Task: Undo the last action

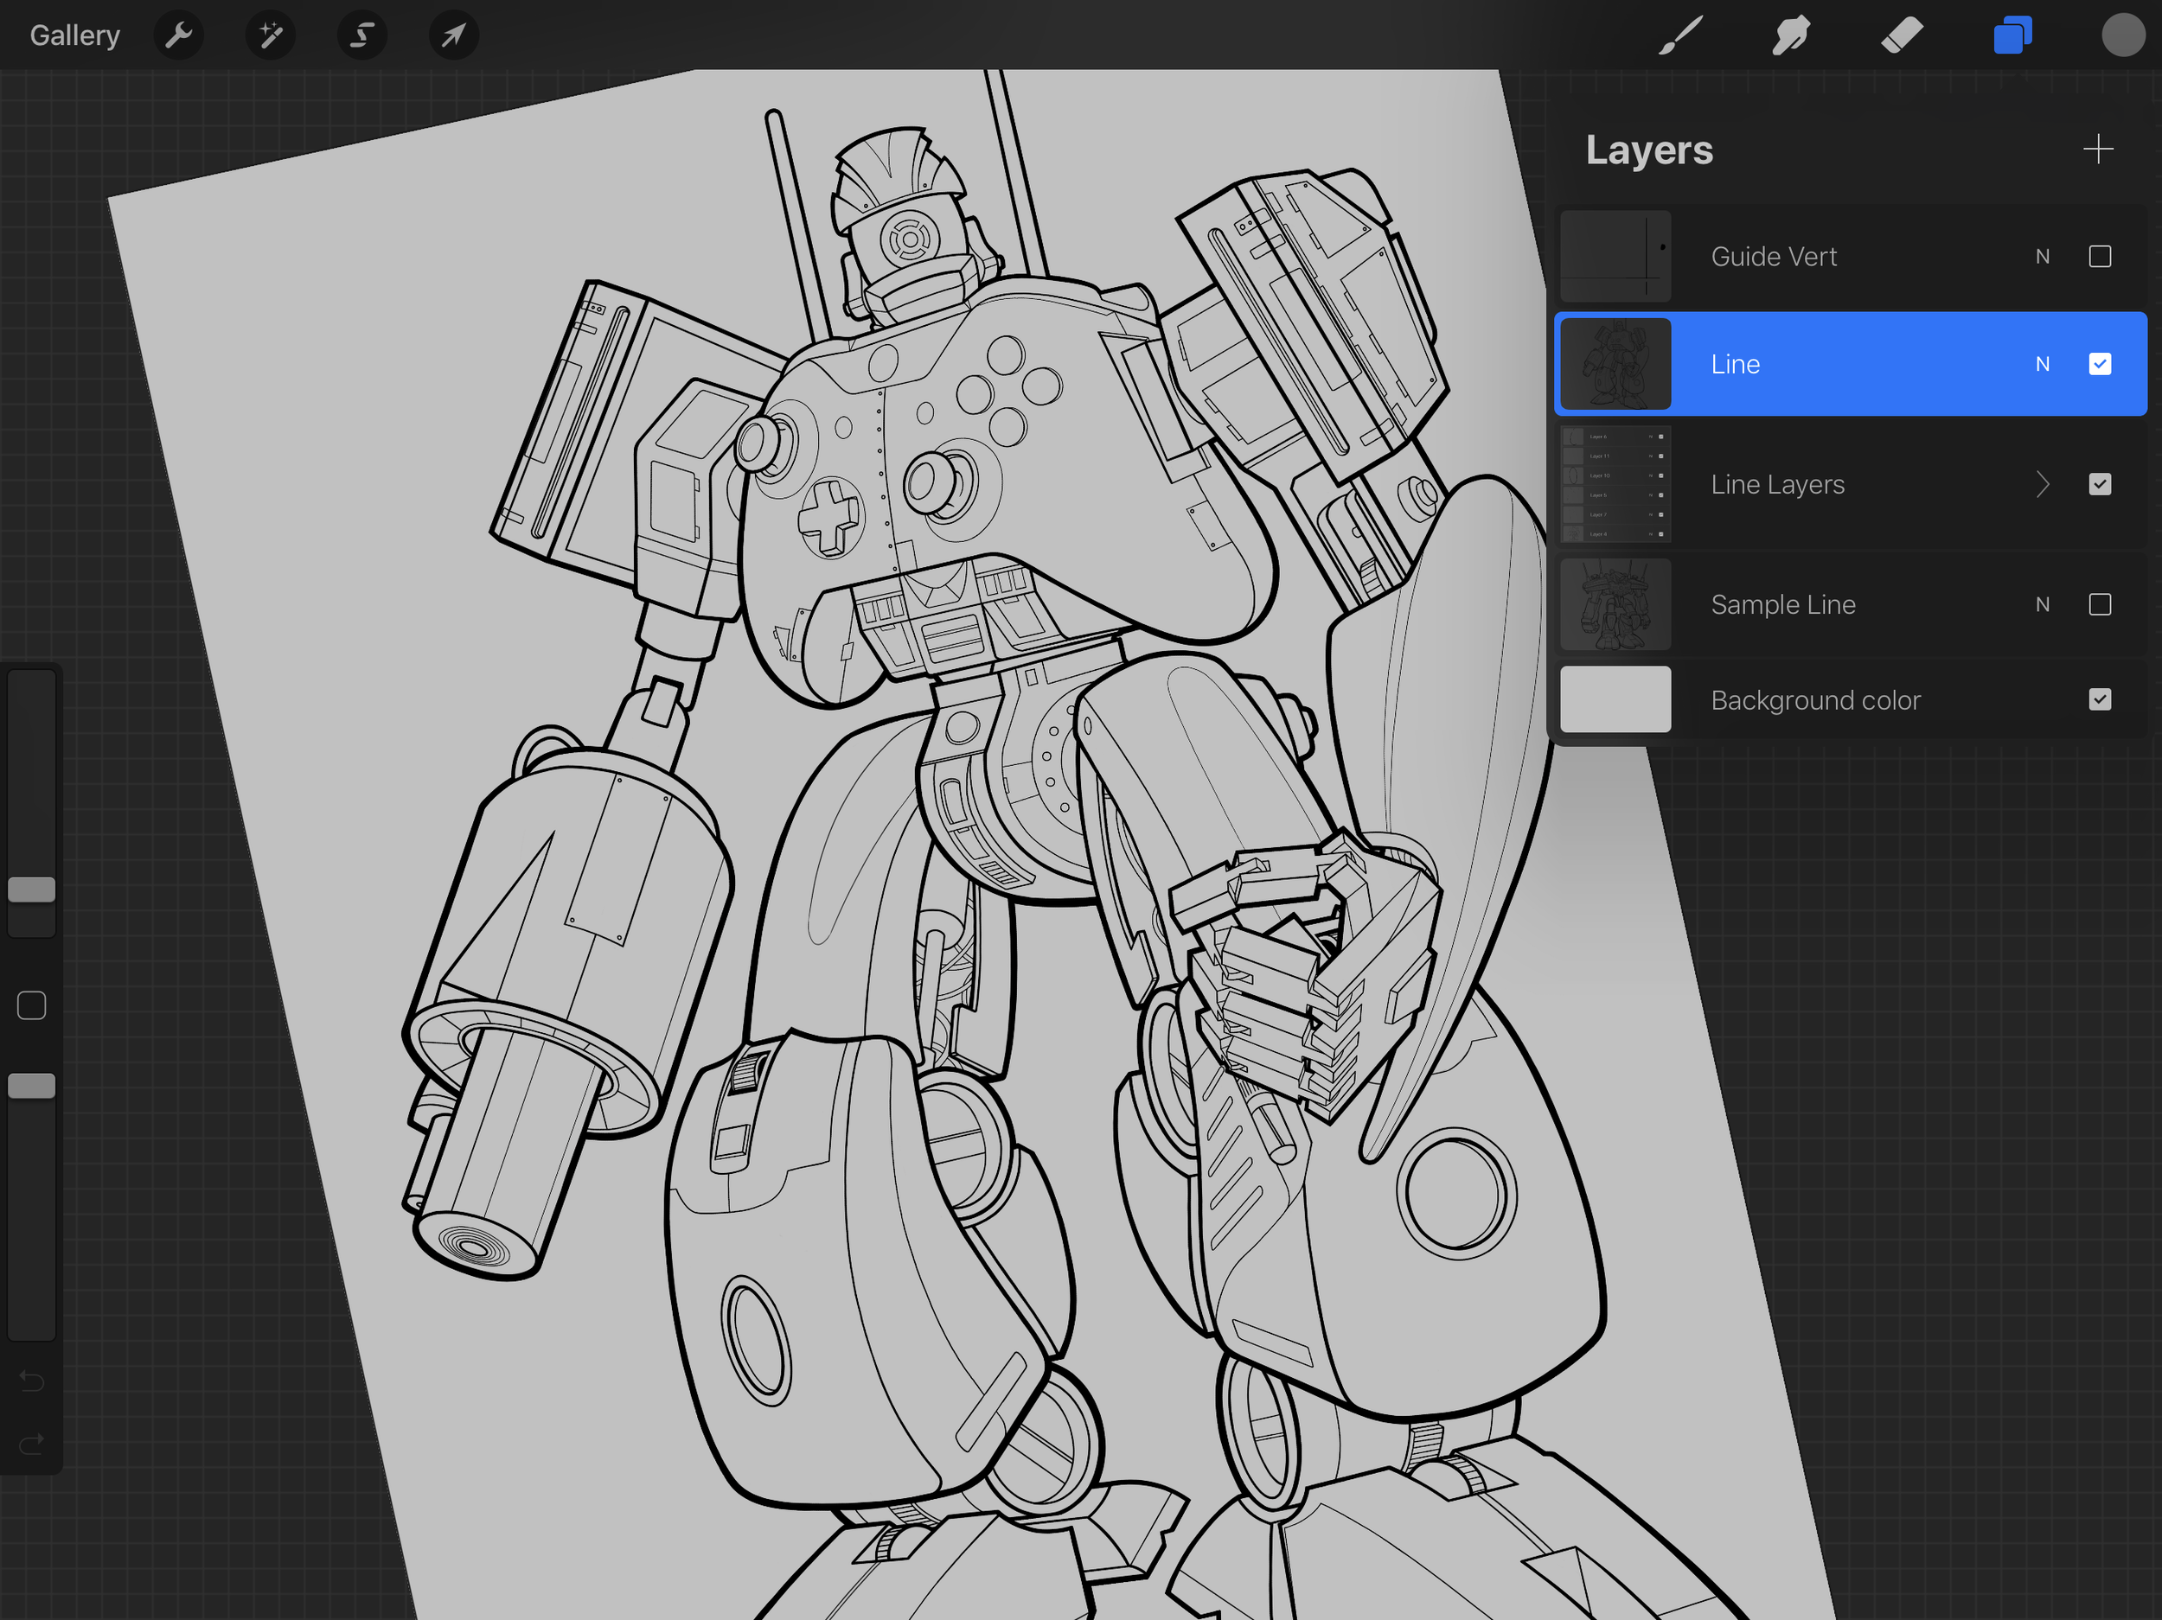Action: (31, 1381)
